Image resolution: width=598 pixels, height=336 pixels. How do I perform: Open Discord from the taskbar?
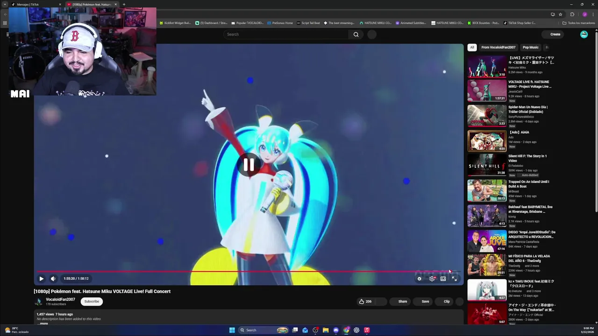[x=336, y=330]
